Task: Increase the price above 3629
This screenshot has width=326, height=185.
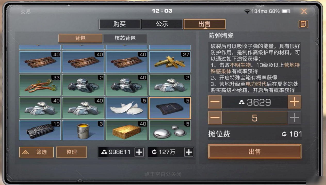Action: click(294, 102)
